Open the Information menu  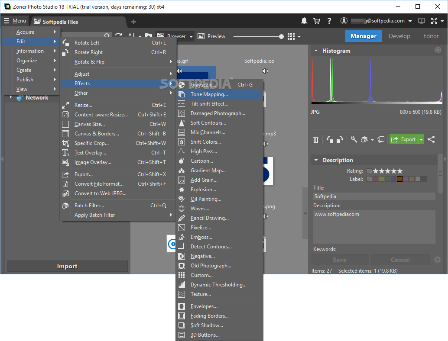pos(31,51)
